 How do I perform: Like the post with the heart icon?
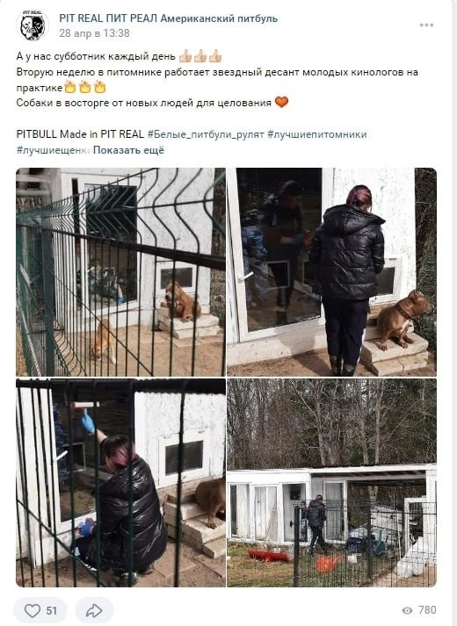pyautogui.click(x=33, y=610)
